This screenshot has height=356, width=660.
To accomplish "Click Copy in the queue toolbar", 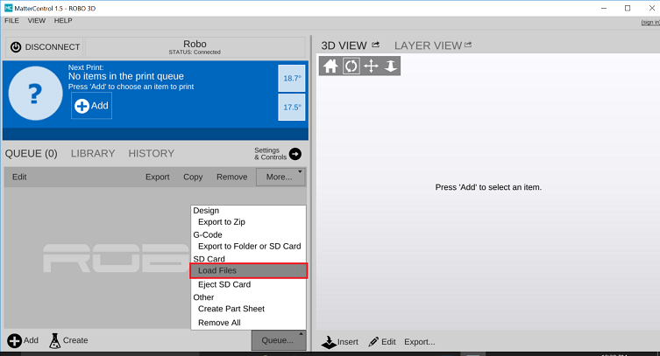I will (193, 178).
